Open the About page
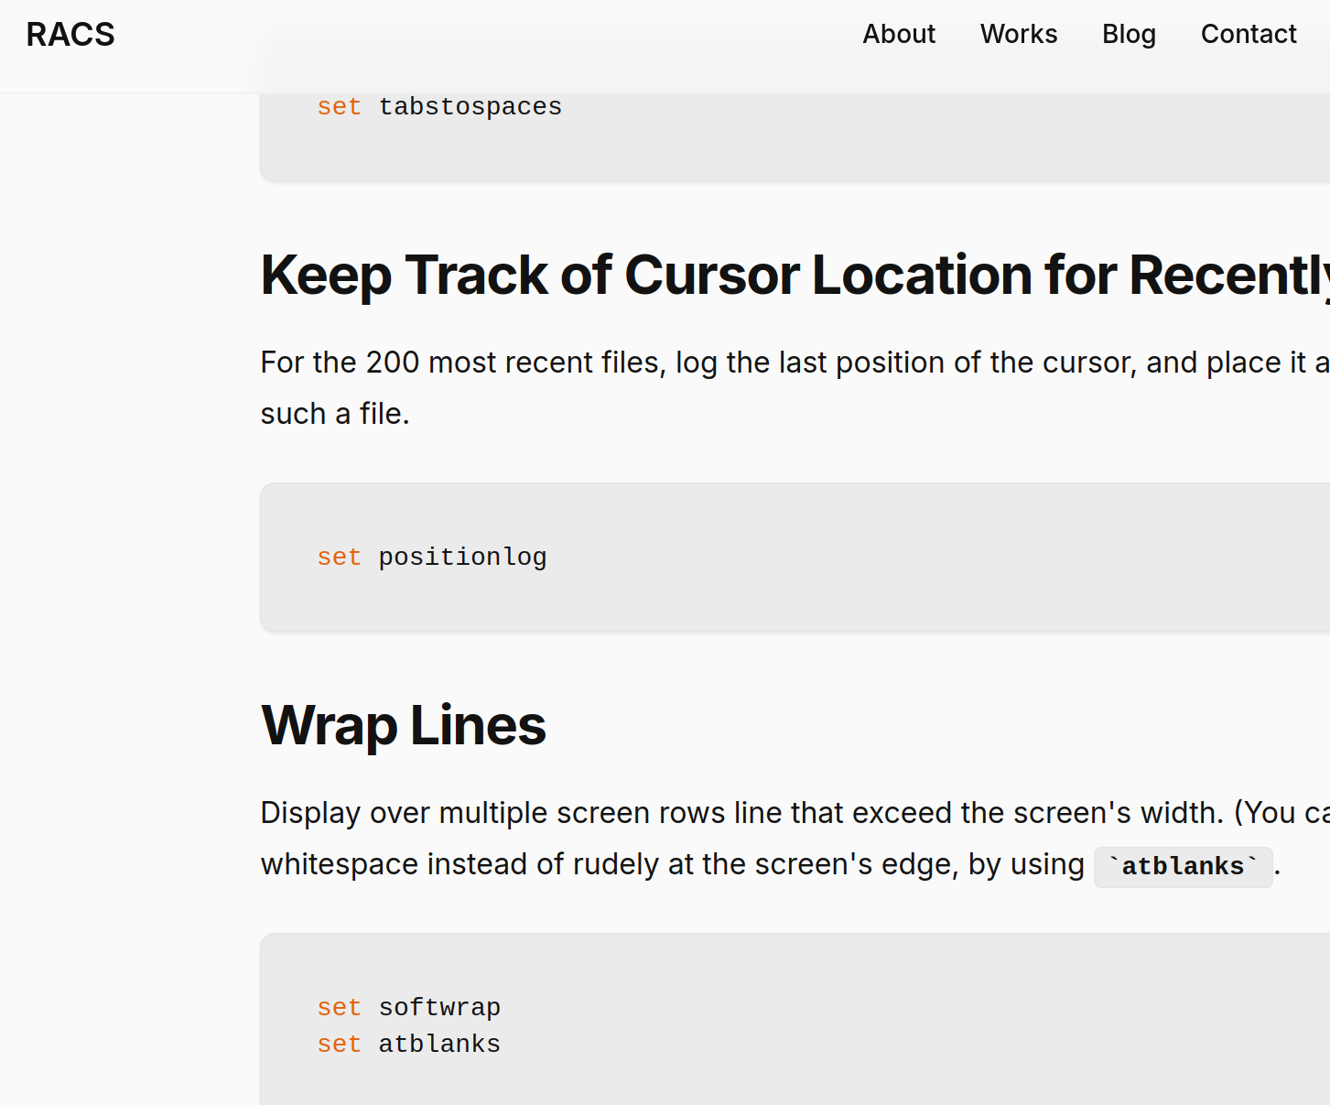The height and width of the screenshot is (1105, 1330). tap(898, 35)
